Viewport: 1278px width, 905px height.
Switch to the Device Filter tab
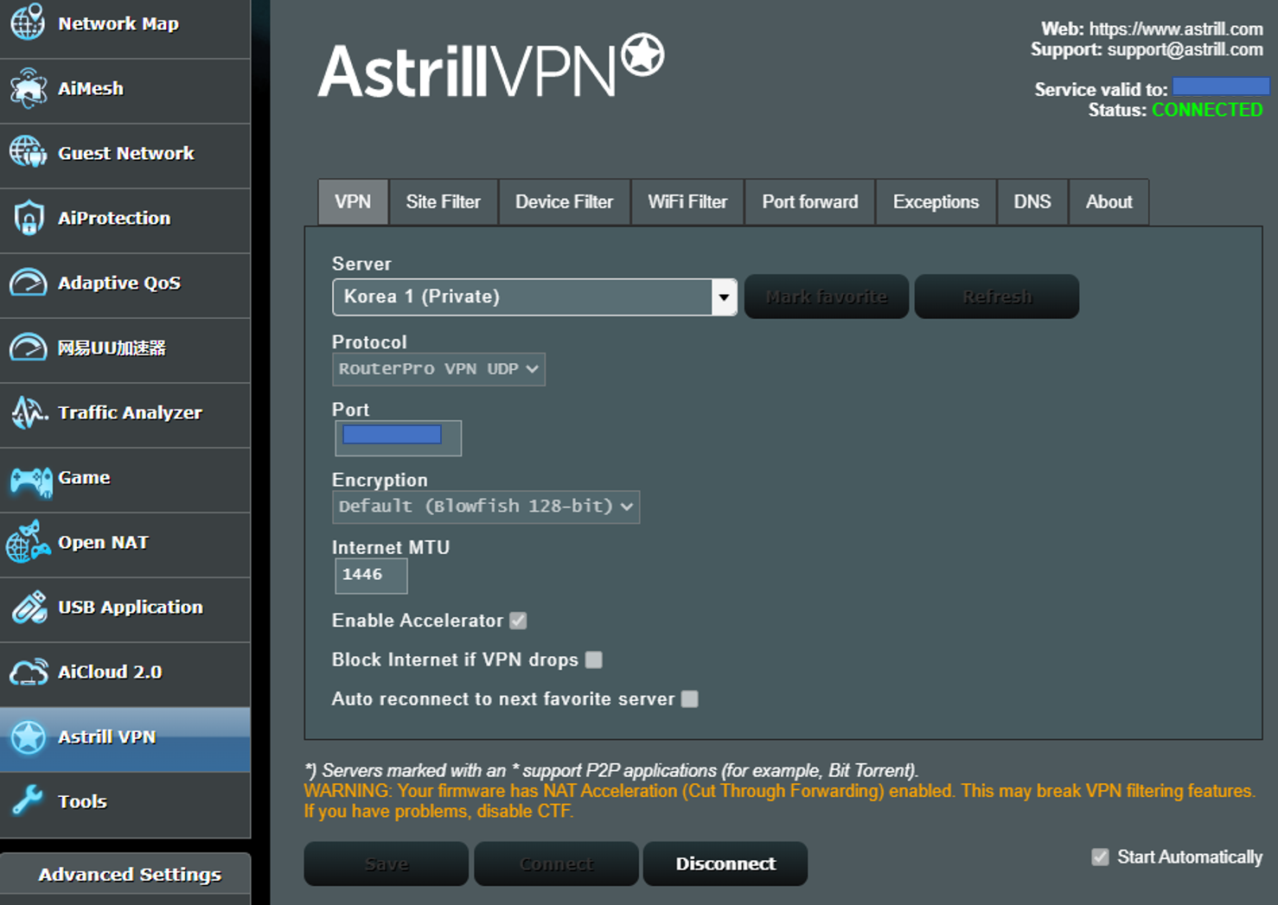(565, 201)
